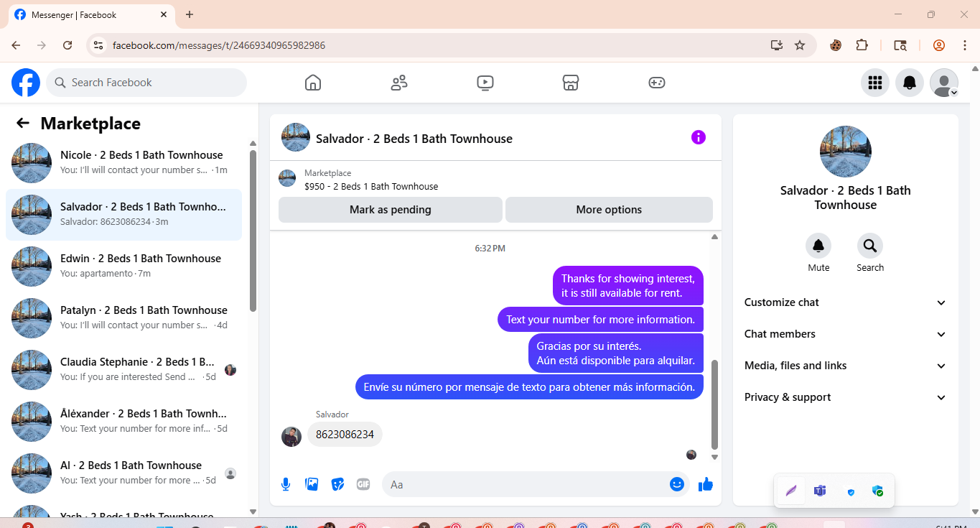Open the Facebook grid menu icon
The height and width of the screenshot is (528, 980).
coord(875,83)
